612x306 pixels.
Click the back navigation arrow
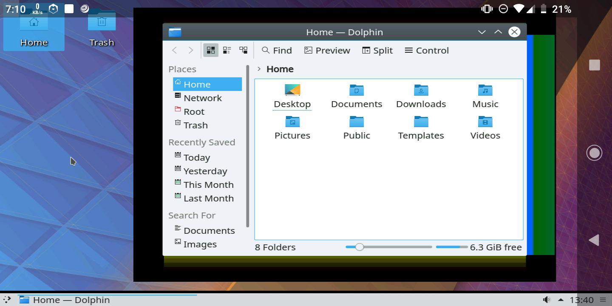click(x=174, y=50)
